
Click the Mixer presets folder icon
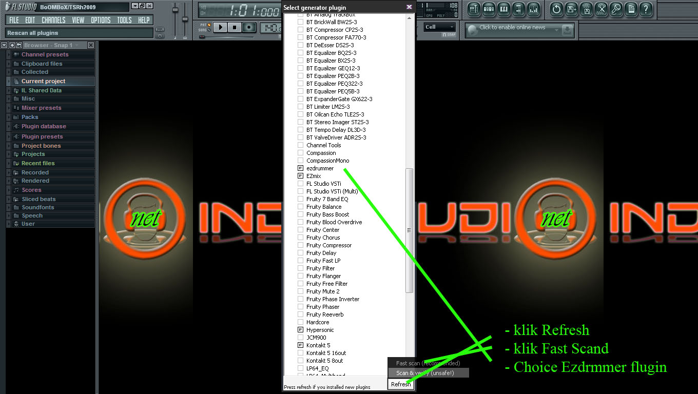(x=16, y=108)
